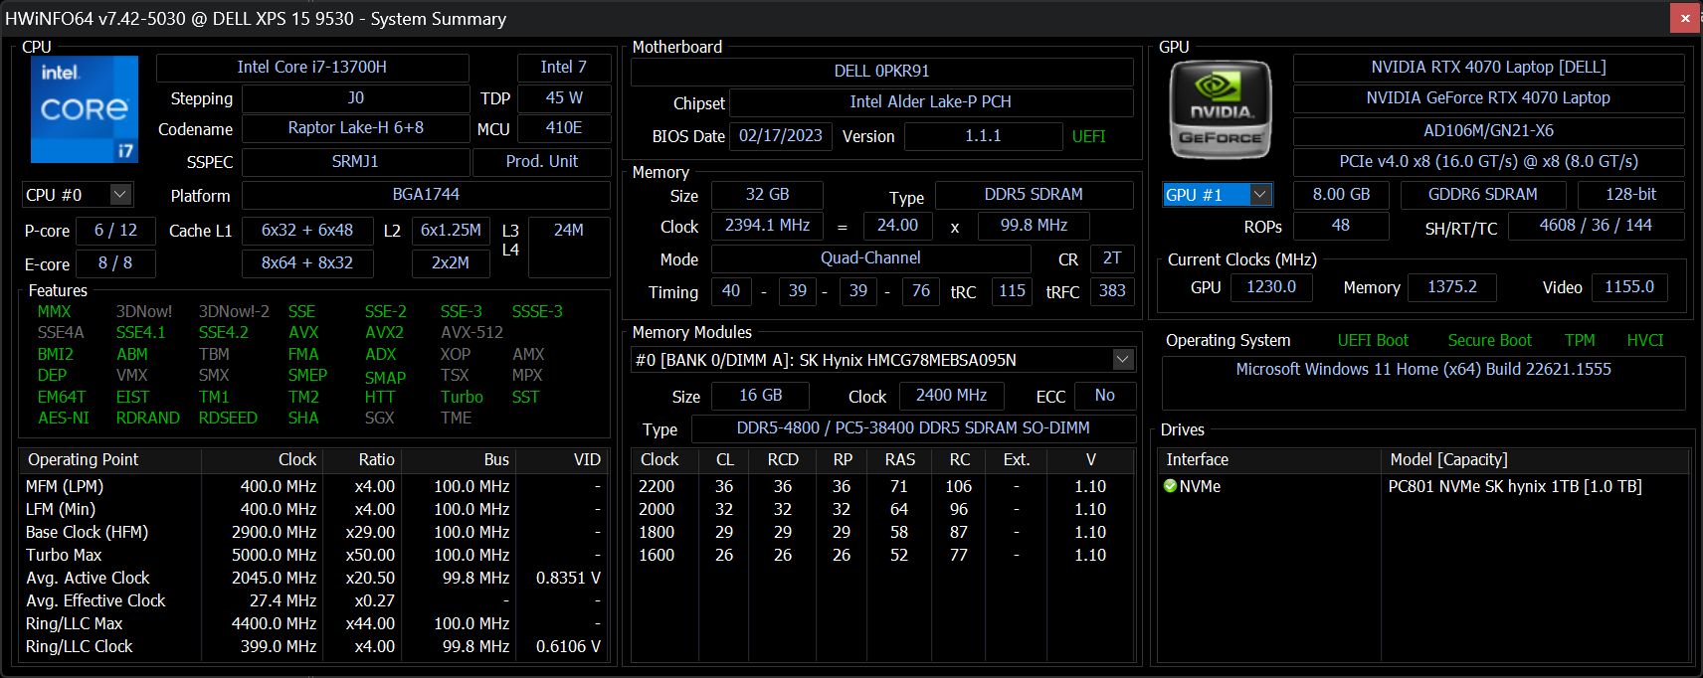The width and height of the screenshot is (1703, 678).
Task: Click the GPU clock 1230.0
Action: coord(1271,287)
